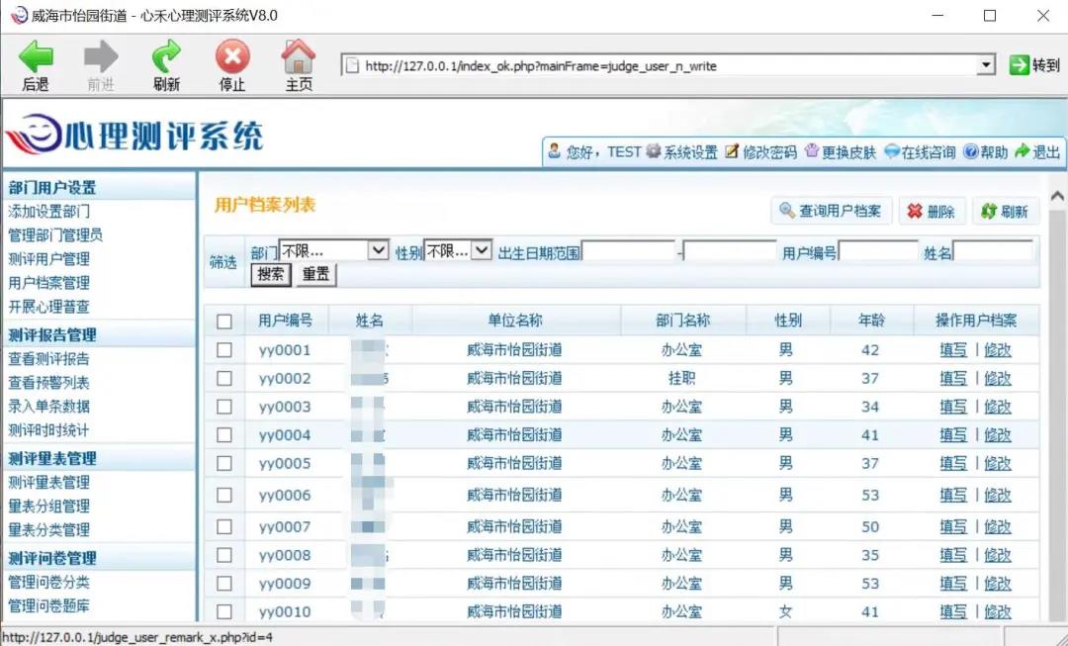Click the Name (姓名) filter input field
This screenshot has width=1068, height=646.
(993, 251)
